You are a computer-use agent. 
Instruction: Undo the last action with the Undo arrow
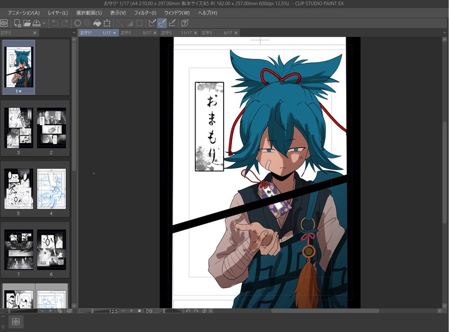pyautogui.click(x=55, y=23)
